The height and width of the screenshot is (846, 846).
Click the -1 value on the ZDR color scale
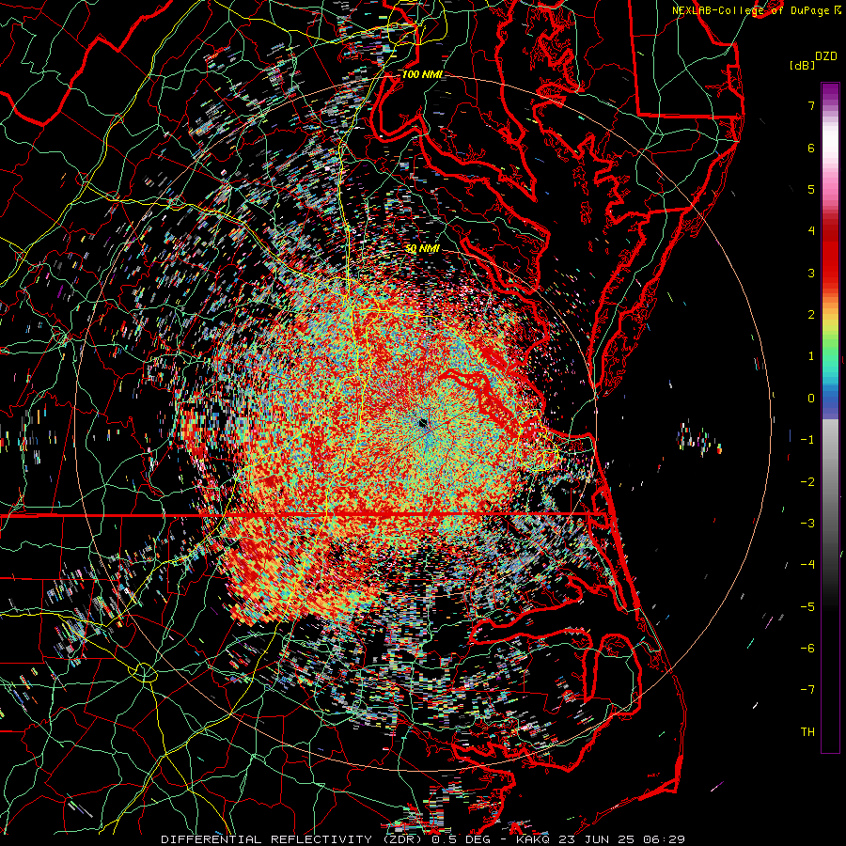pos(807,440)
